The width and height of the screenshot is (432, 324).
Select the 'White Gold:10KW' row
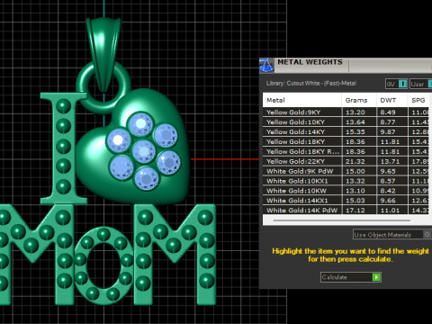[346, 191]
